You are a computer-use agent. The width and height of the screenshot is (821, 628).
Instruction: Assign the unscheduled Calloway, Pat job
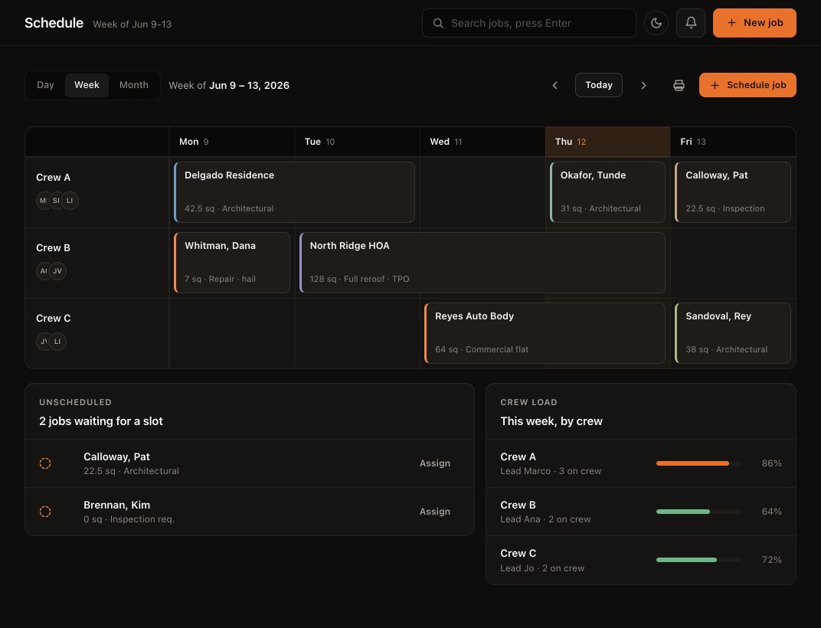click(x=434, y=463)
